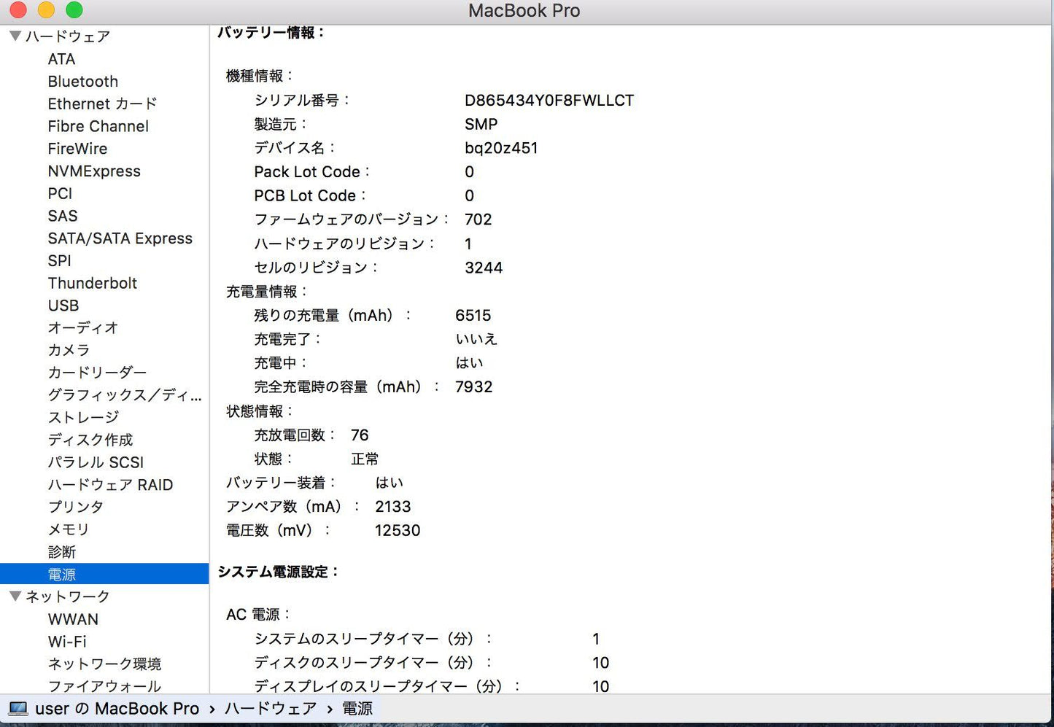Select Wi-Fi under network

tap(67, 642)
